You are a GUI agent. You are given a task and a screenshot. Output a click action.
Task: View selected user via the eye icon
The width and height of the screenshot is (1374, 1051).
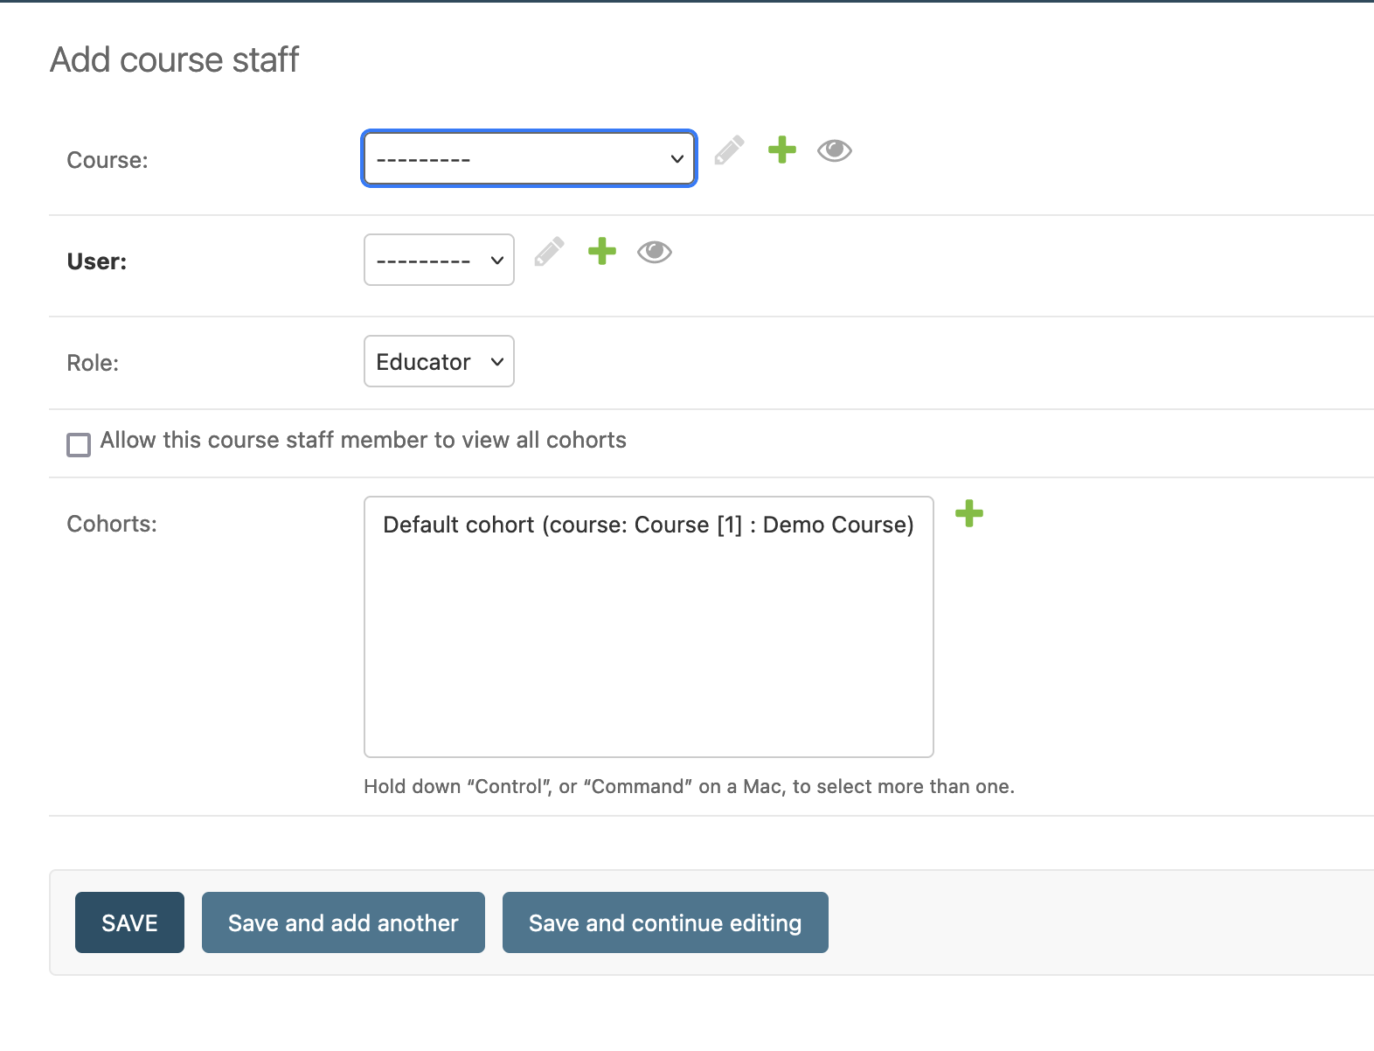click(655, 252)
